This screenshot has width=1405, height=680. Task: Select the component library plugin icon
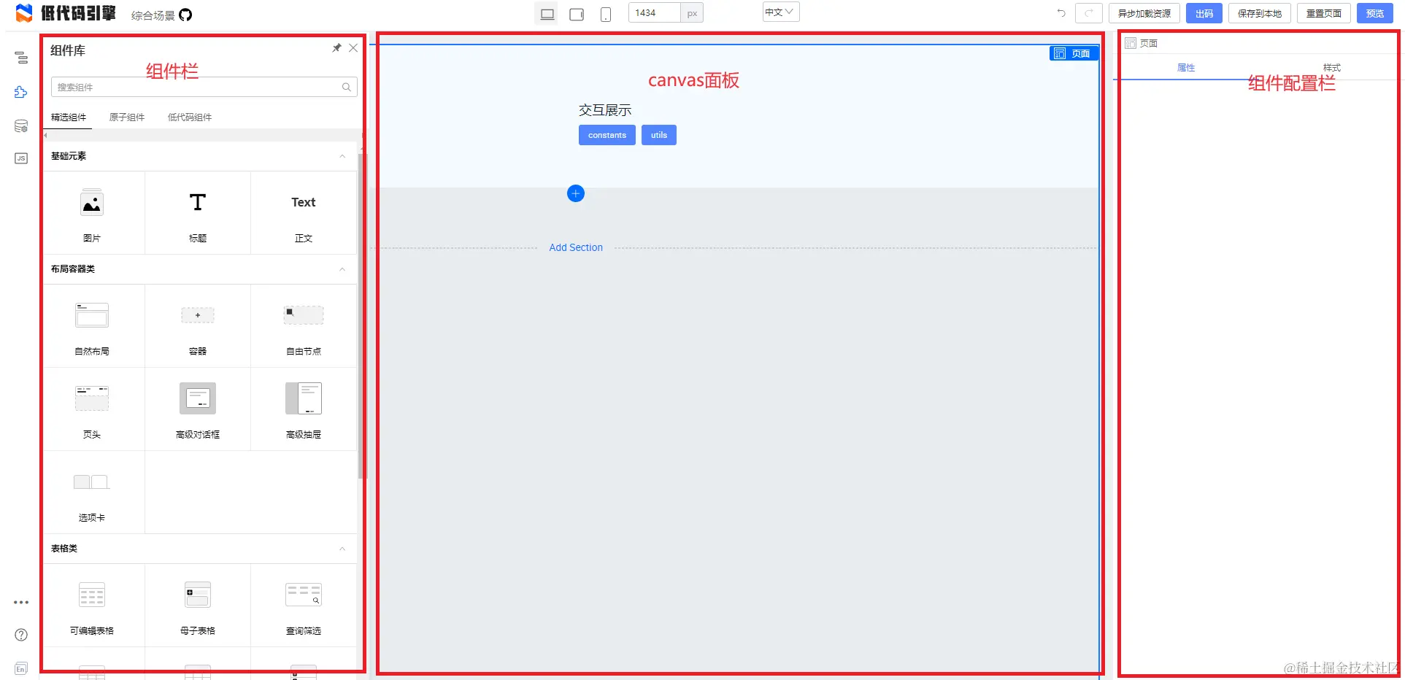pyautogui.click(x=20, y=92)
